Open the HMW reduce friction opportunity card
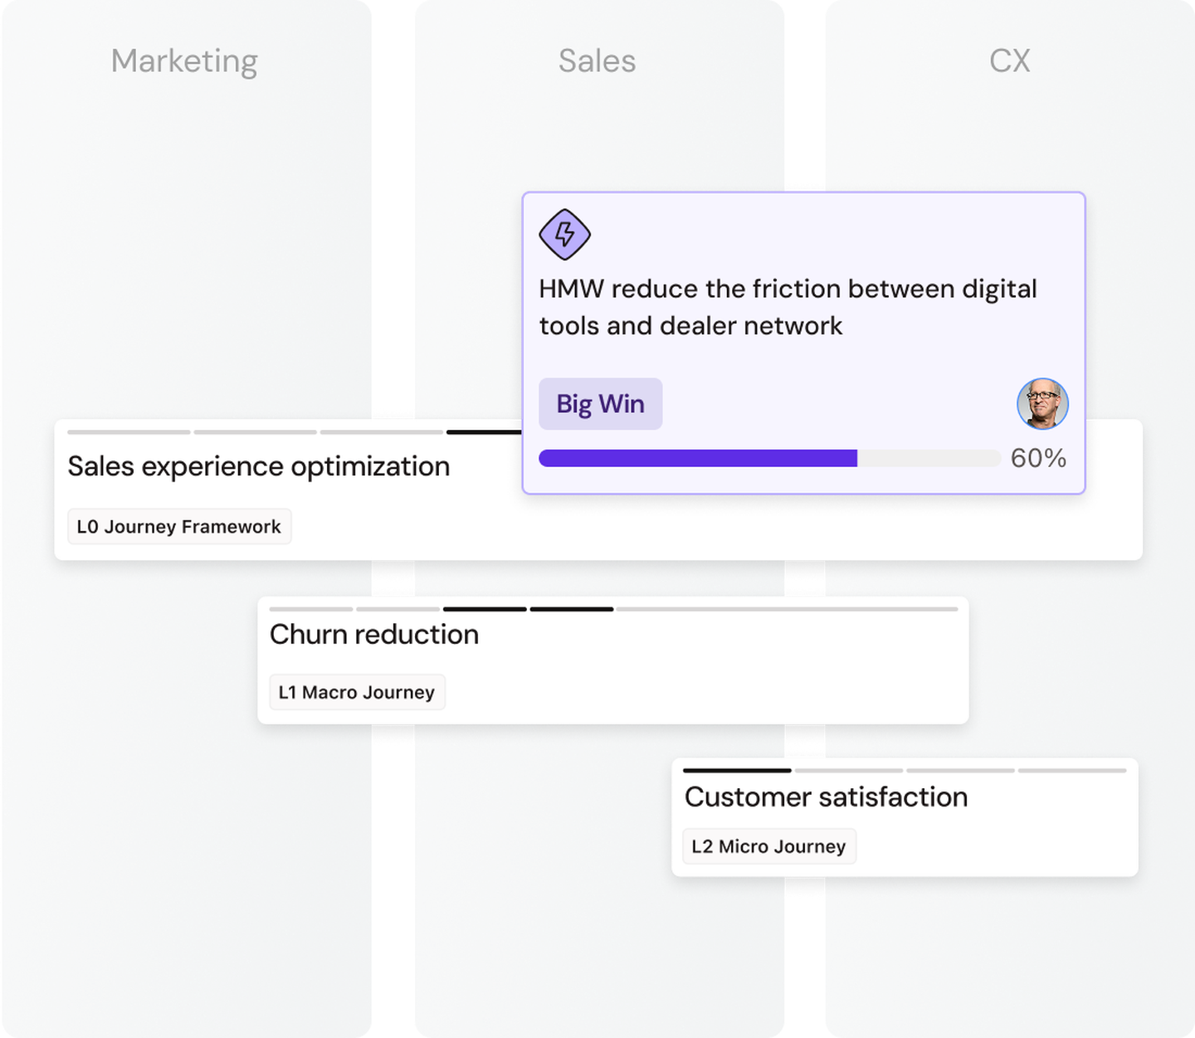 point(788,307)
